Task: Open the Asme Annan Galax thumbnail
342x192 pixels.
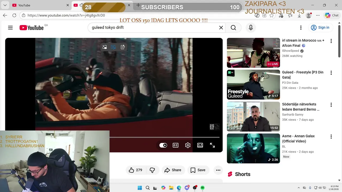Action: (253, 149)
